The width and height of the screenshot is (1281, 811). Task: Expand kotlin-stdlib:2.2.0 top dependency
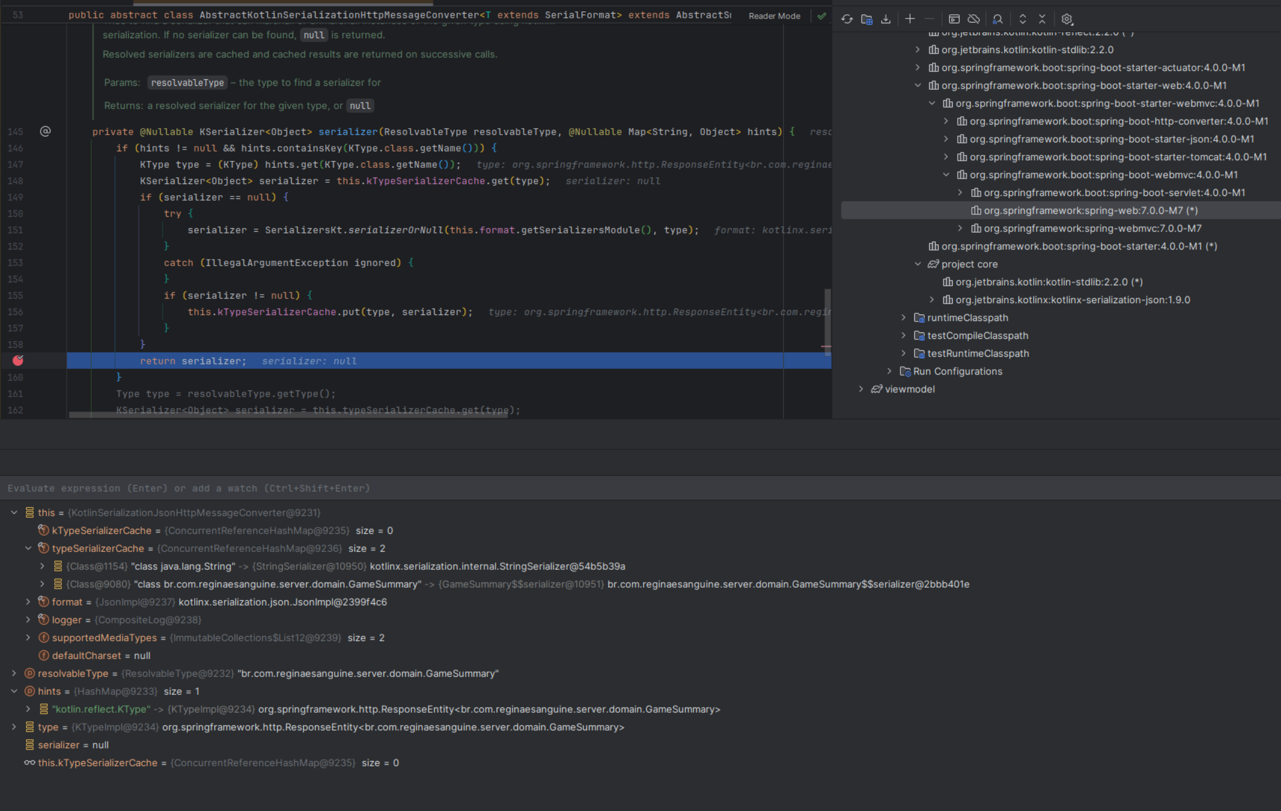[918, 49]
